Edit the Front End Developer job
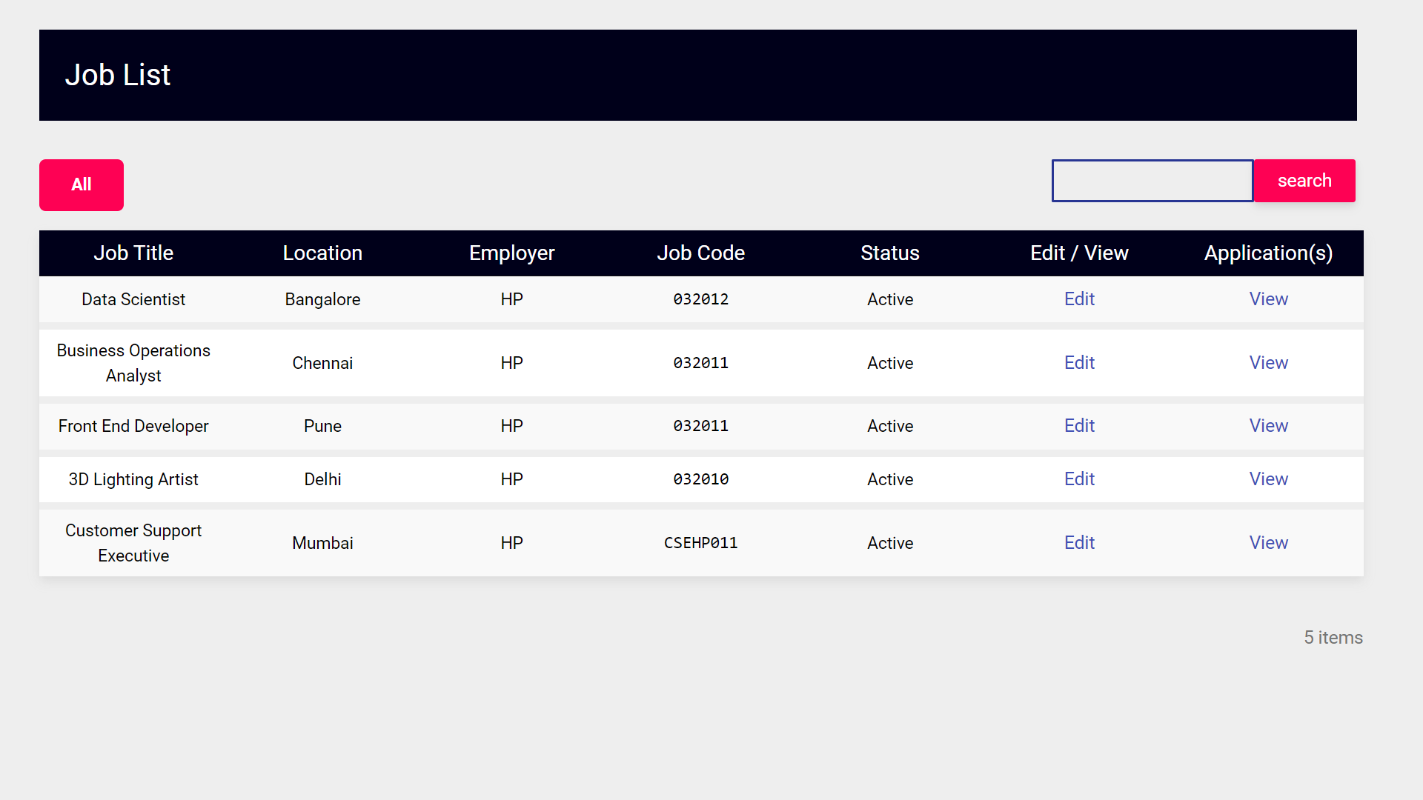1423x800 pixels. [1079, 425]
